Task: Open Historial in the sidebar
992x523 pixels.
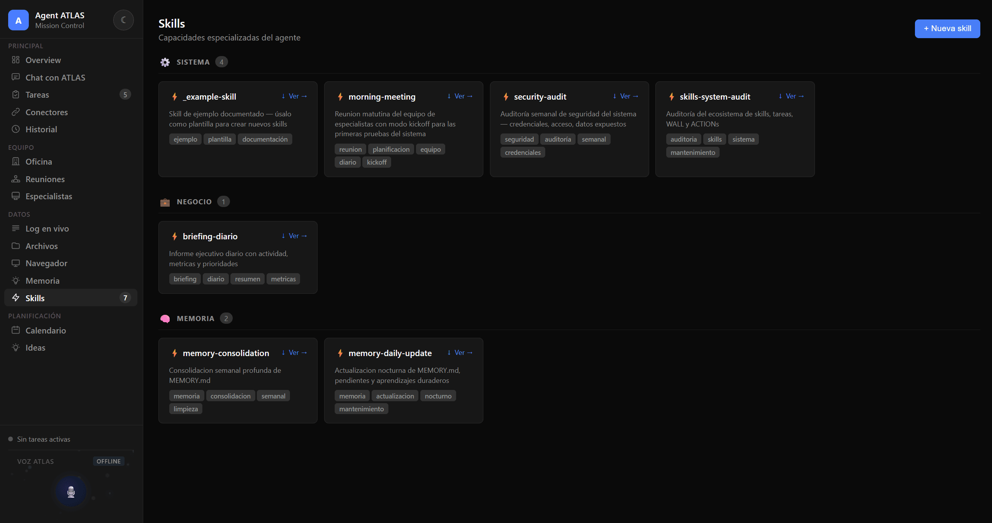Action: pyautogui.click(x=71, y=129)
